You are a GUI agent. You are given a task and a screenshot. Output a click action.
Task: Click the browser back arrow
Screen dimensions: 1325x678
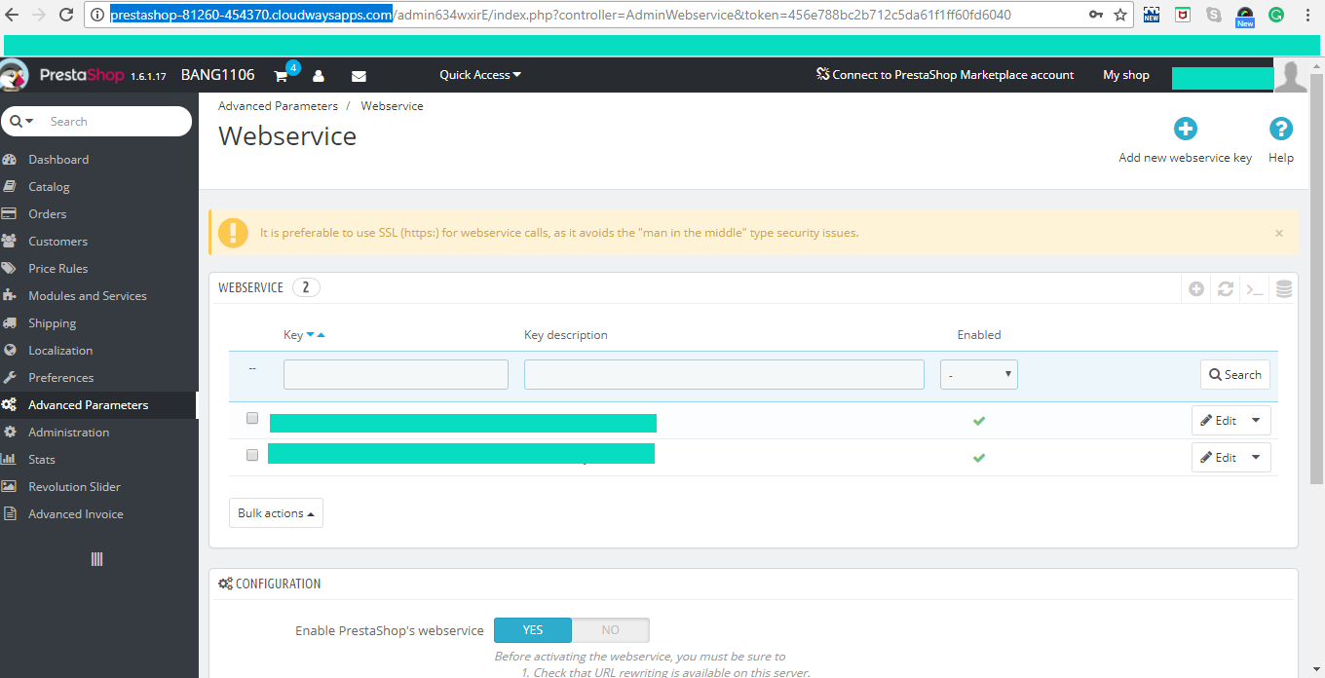pyautogui.click(x=14, y=15)
